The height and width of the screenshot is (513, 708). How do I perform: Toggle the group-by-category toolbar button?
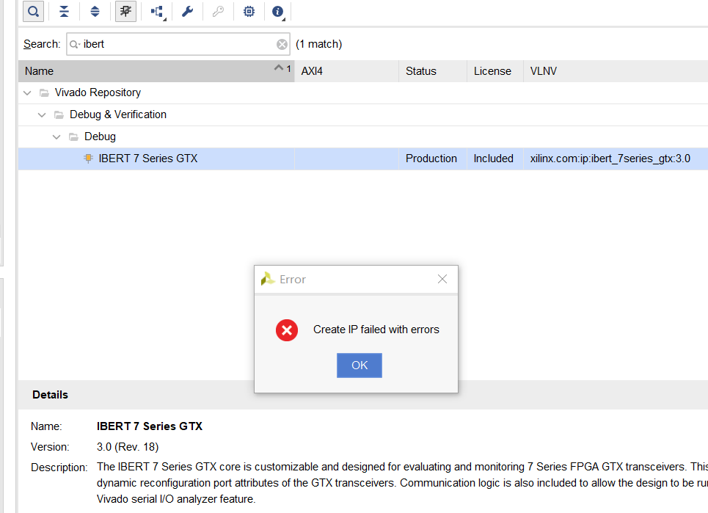[x=125, y=11]
